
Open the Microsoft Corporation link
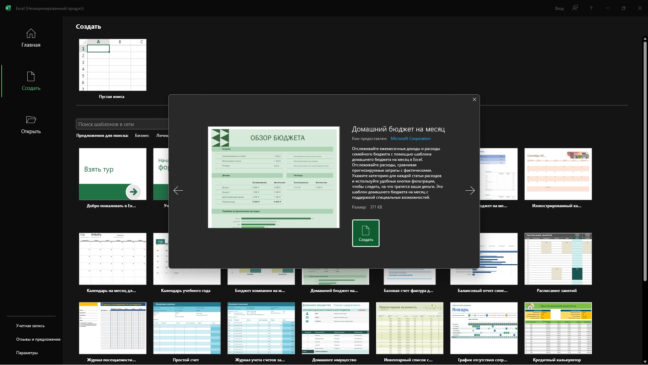(410, 139)
